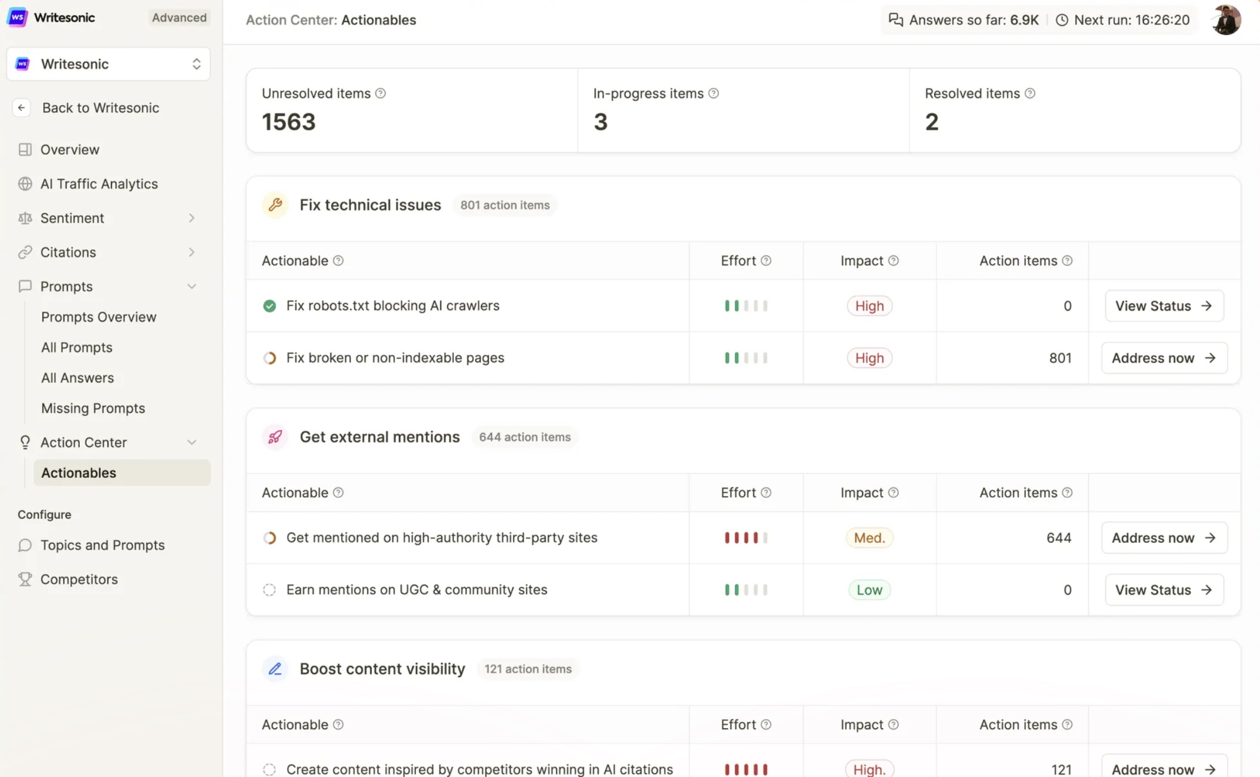Click the rocket icon for Get external mentions
Viewport: 1260px width, 777px height.
[x=275, y=437]
